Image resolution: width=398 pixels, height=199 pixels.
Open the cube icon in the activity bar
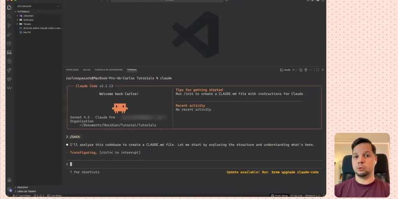coord(9,79)
